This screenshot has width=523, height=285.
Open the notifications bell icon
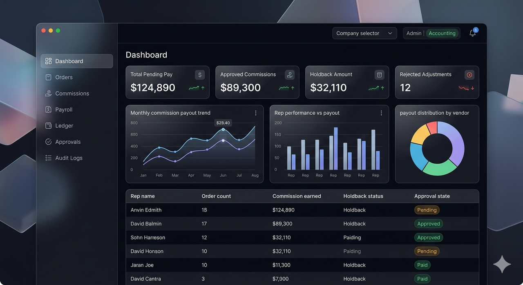[x=473, y=33]
